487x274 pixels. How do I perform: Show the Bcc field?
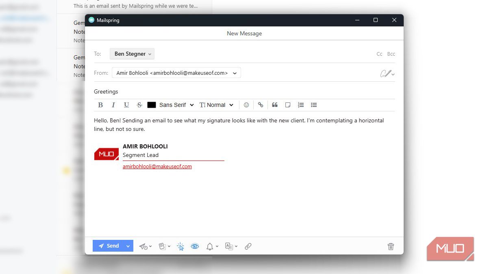pos(391,54)
